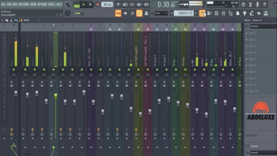Stop playback with the stop button

coord(90,5)
